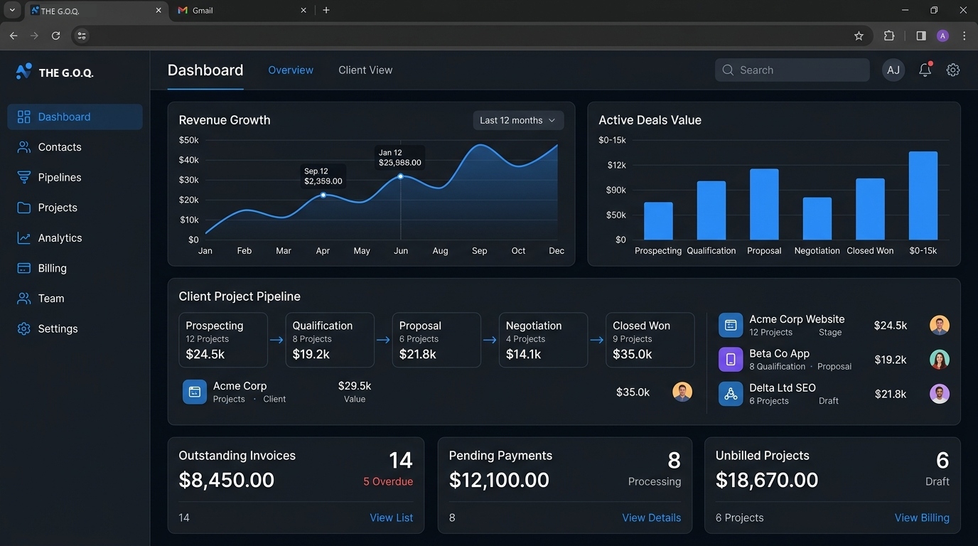Click the AJ user avatar
Image resolution: width=978 pixels, height=546 pixels.
point(893,70)
